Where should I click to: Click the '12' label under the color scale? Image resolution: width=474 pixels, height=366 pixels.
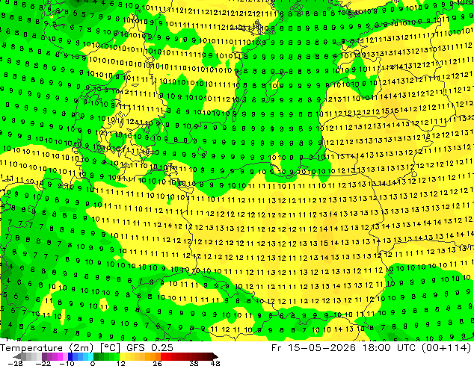(121, 363)
